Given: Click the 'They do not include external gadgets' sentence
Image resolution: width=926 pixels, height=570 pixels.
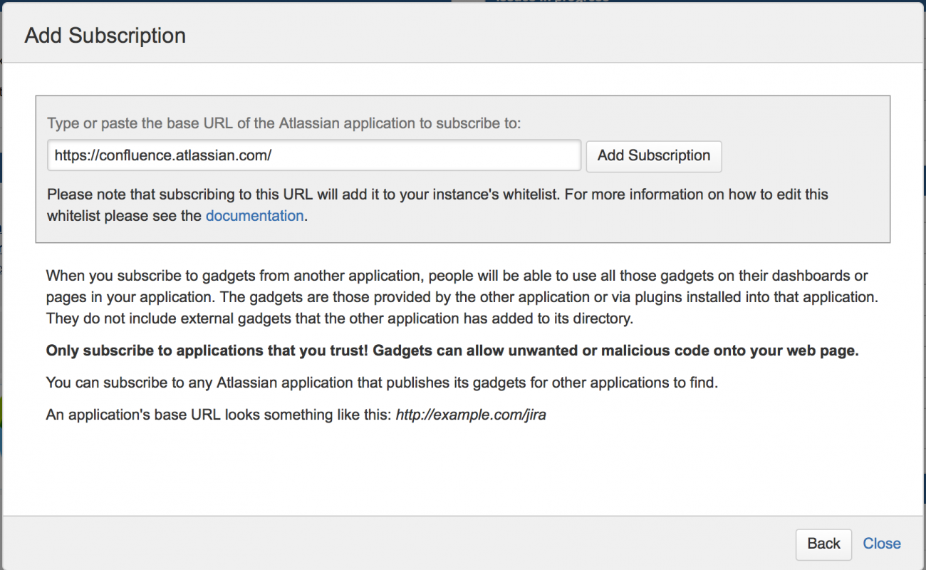Looking at the screenshot, I should (x=339, y=318).
